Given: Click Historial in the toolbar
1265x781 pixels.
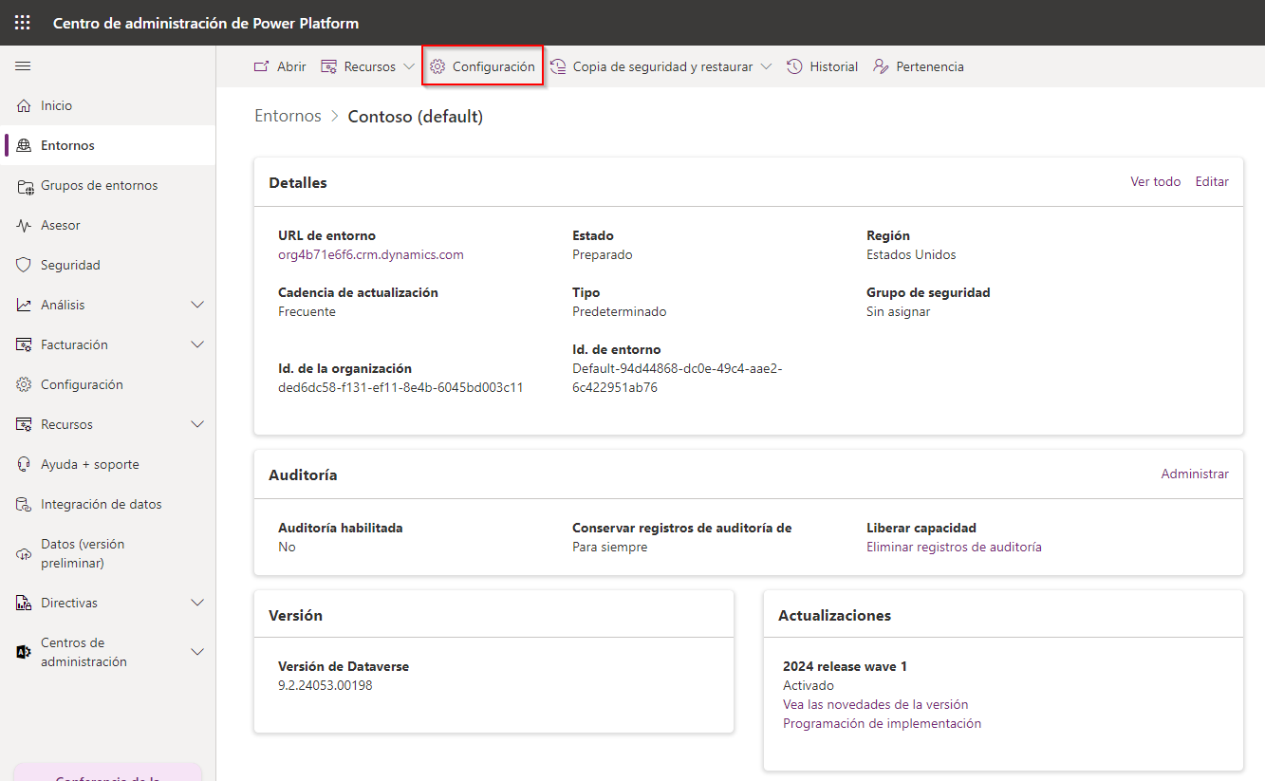Looking at the screenshot, I should click(823, 66).
